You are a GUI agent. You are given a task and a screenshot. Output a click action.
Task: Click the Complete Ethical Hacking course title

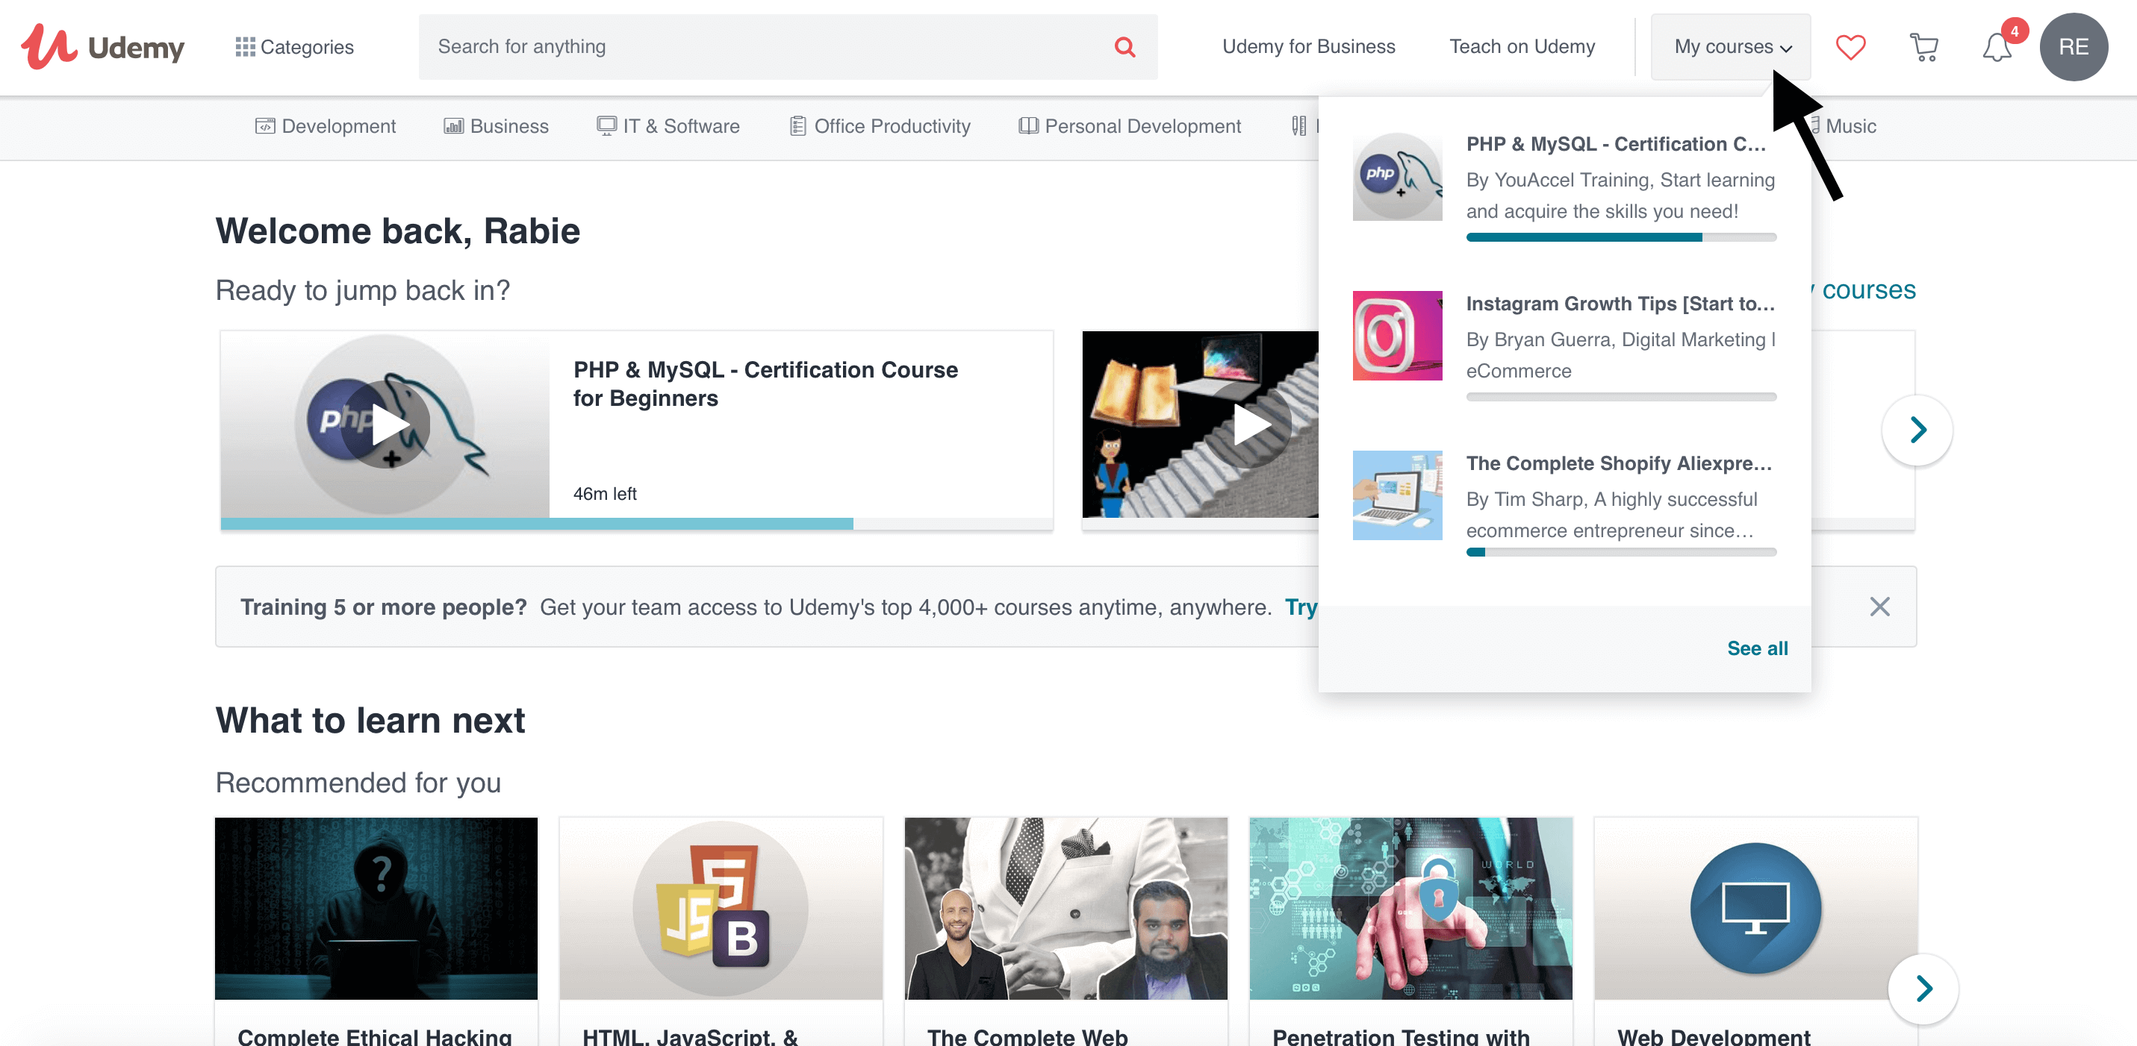374,1036
